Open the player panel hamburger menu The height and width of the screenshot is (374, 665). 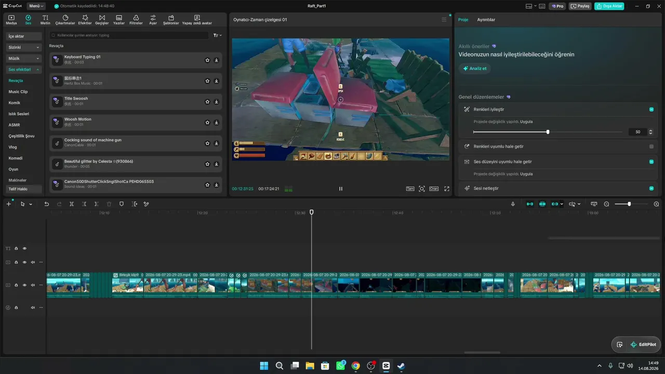pyautogui.click(x=444, y=20)
